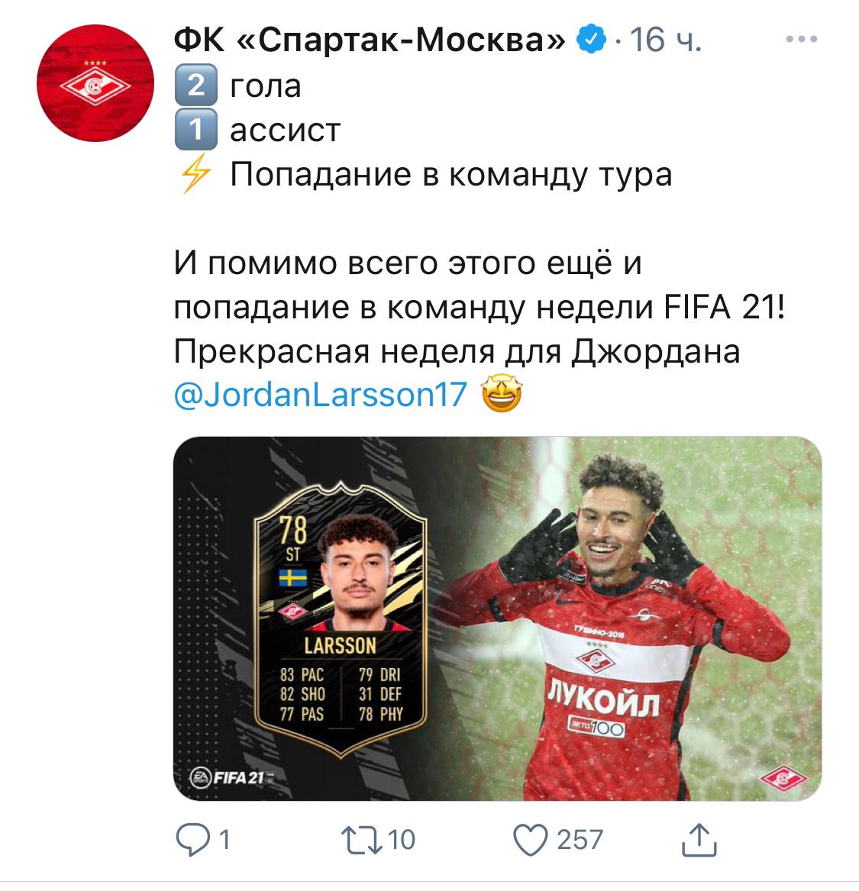Image resolution: width=859 pixels, height=891 pixels.
Task: Open Spartak Moscow profile avatar
Action: [x=95, y=83]
